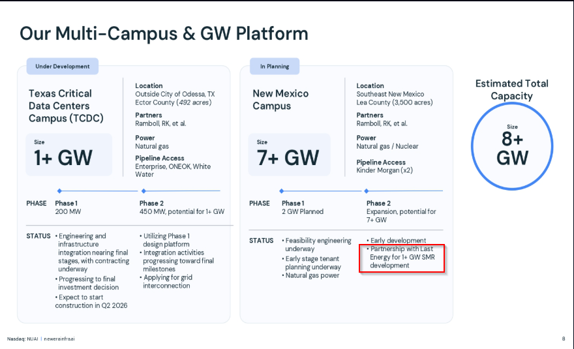Click 'Feasibility engineering underway' bullet
Screen dimensions: 574x349
click(x=316, y=245)
